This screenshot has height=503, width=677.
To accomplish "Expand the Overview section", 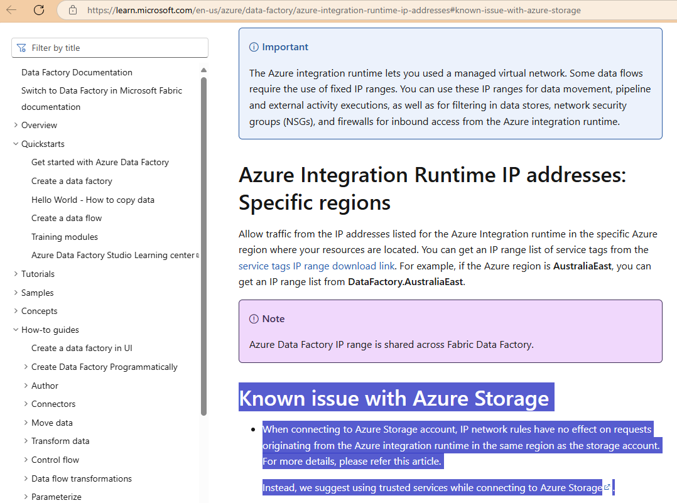I will (x=16, y=125).
